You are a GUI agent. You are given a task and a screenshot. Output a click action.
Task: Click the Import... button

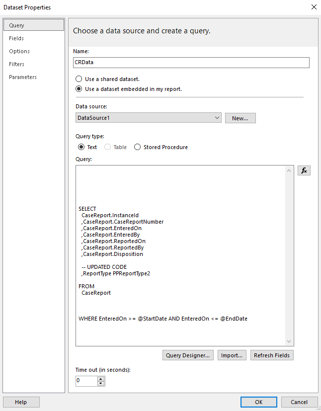pyautogui.click(x=232, y=355)
